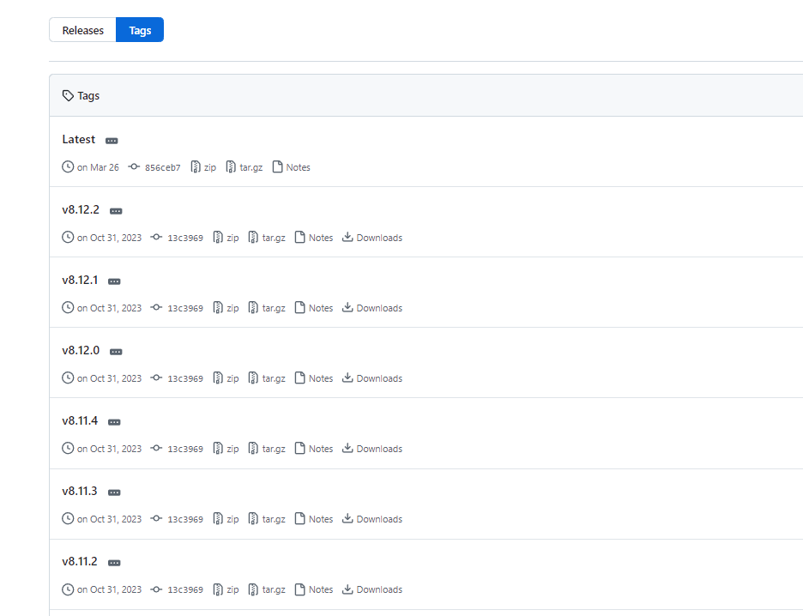Viewport: 803px width, 616px height.
Task: Open the v8.12.1 tag link
Action: point(80,280)
